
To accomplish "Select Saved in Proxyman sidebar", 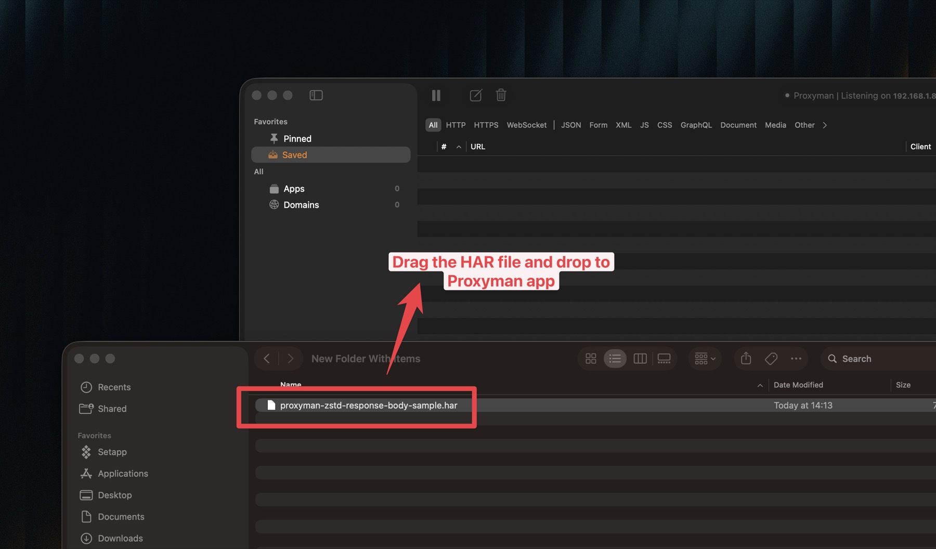I will point(331,155).
